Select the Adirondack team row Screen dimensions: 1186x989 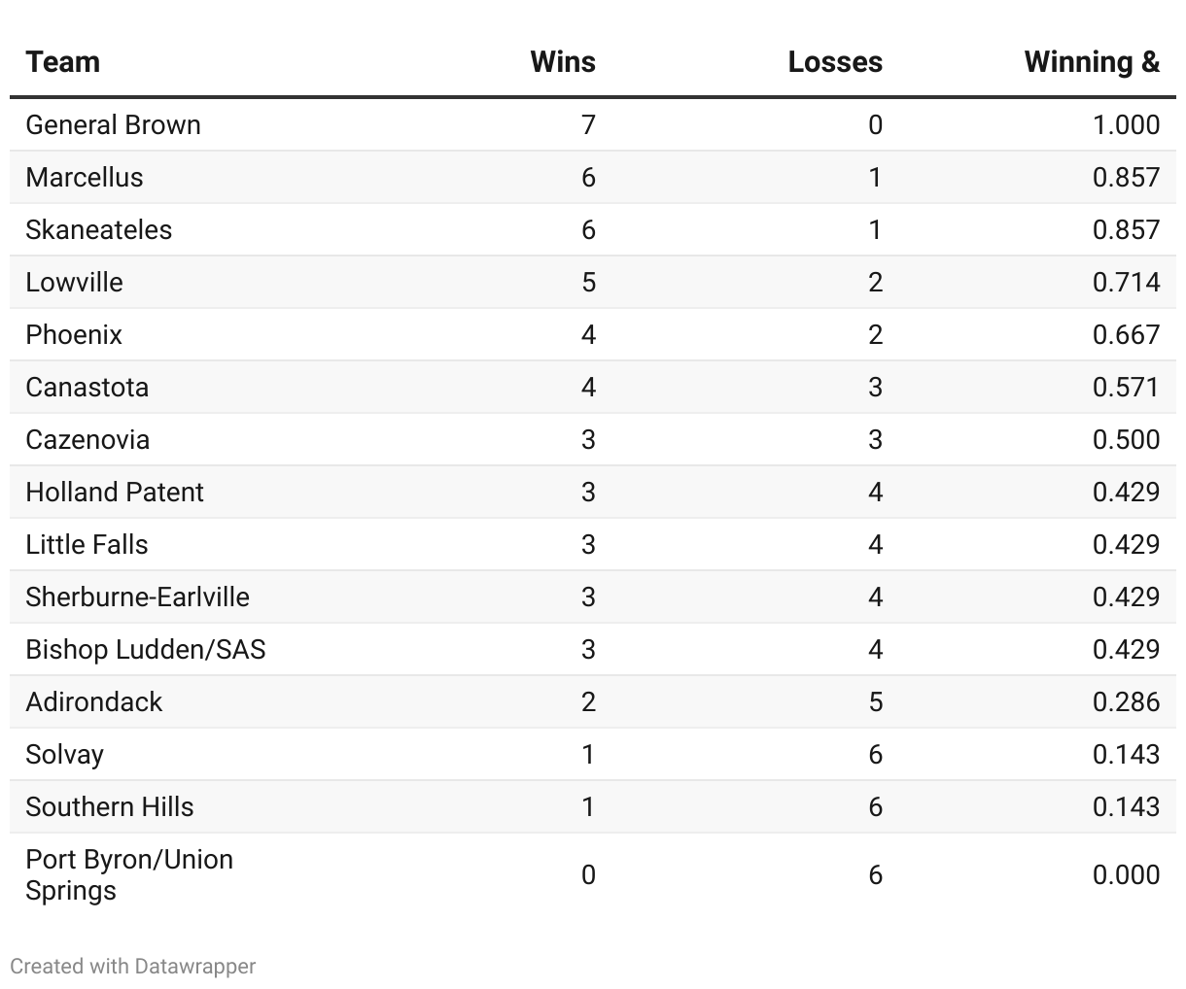point(593,701)
